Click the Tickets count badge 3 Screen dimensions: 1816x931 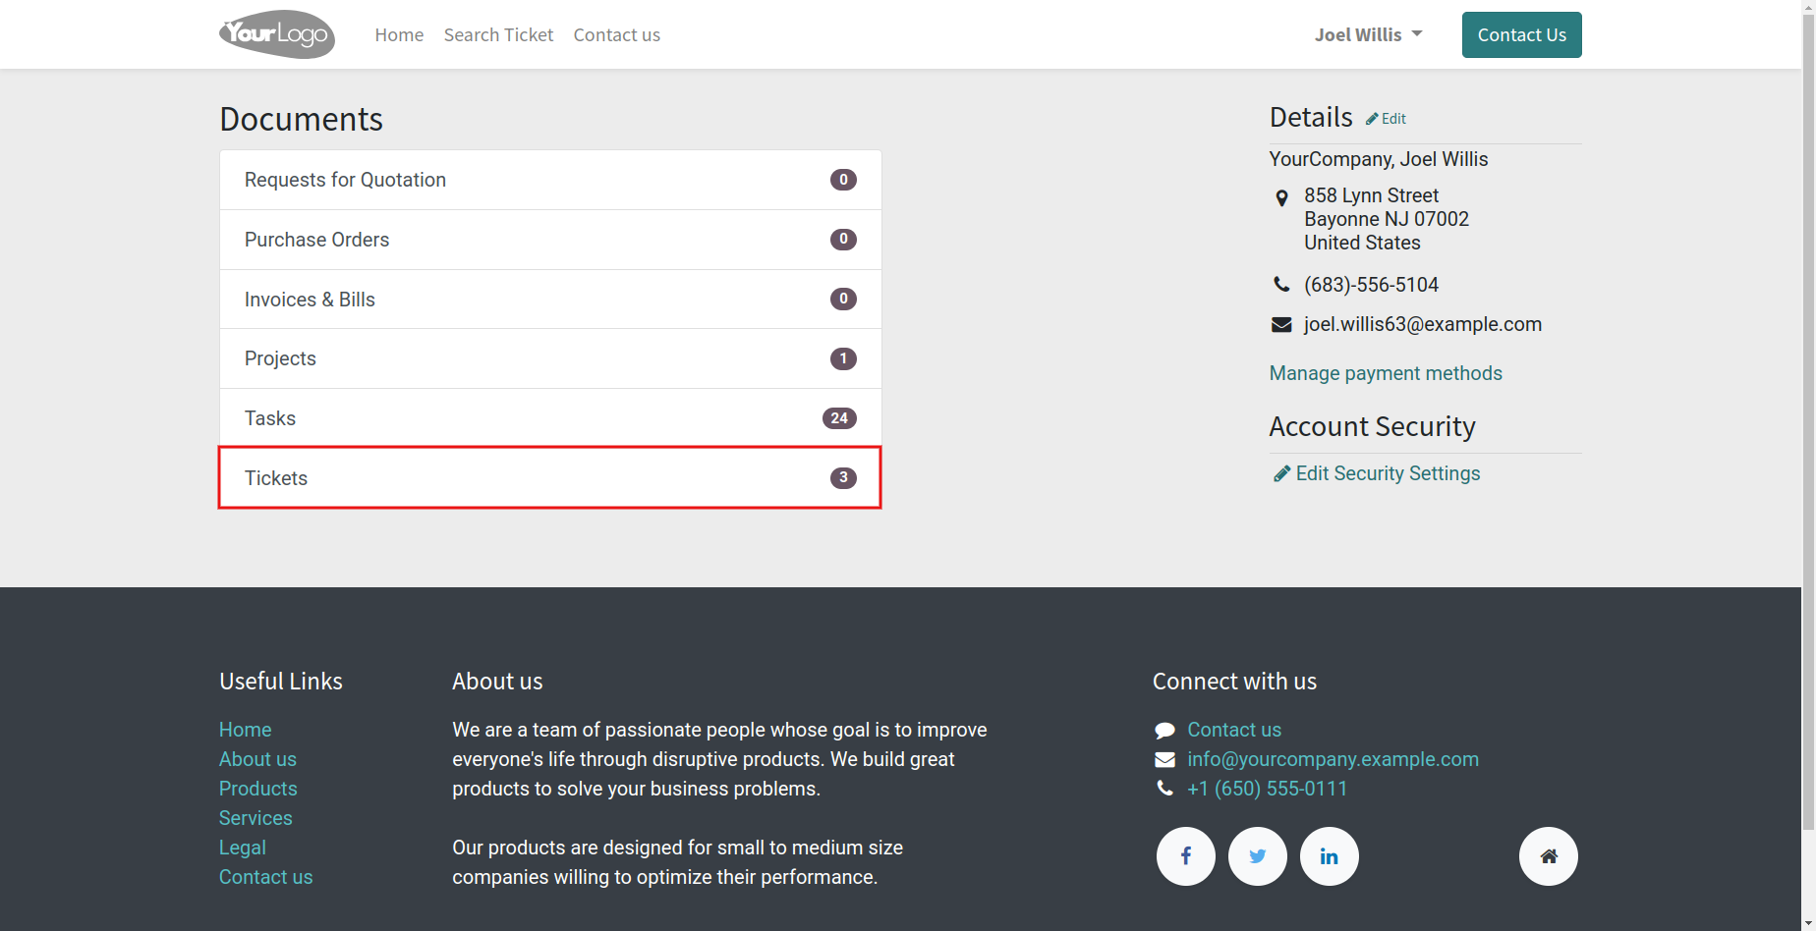[843, 478]
